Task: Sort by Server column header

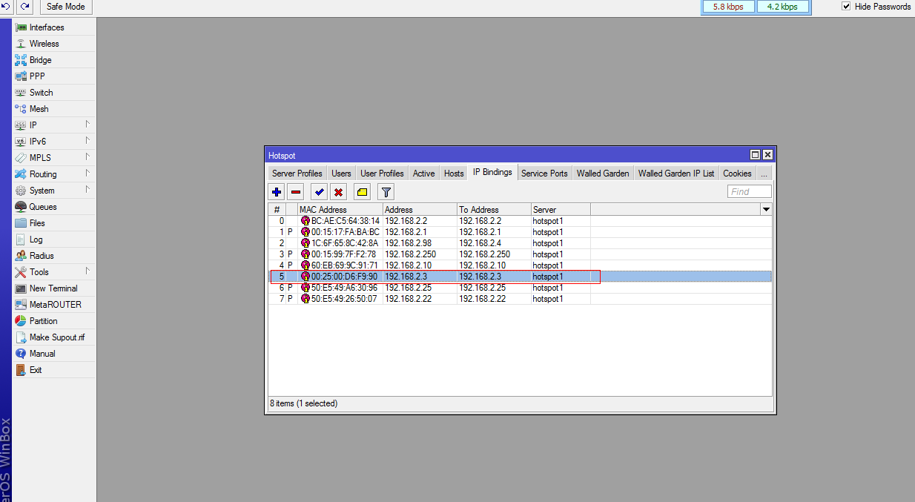Action: (561, 210)
